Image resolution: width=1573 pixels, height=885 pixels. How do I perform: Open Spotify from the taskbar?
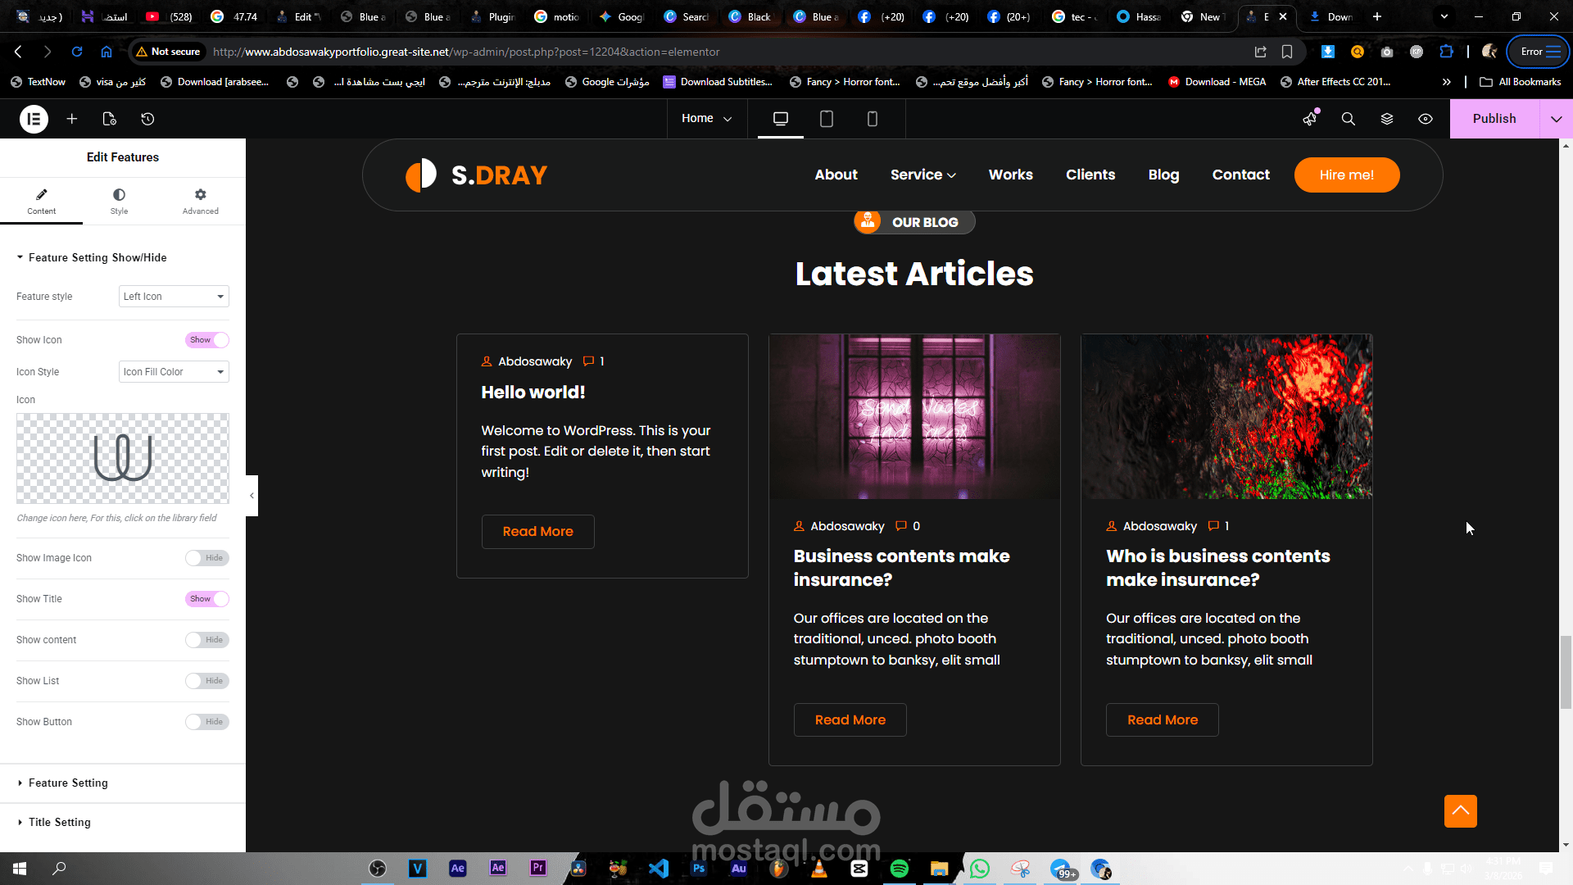click(x=899, y=869)
